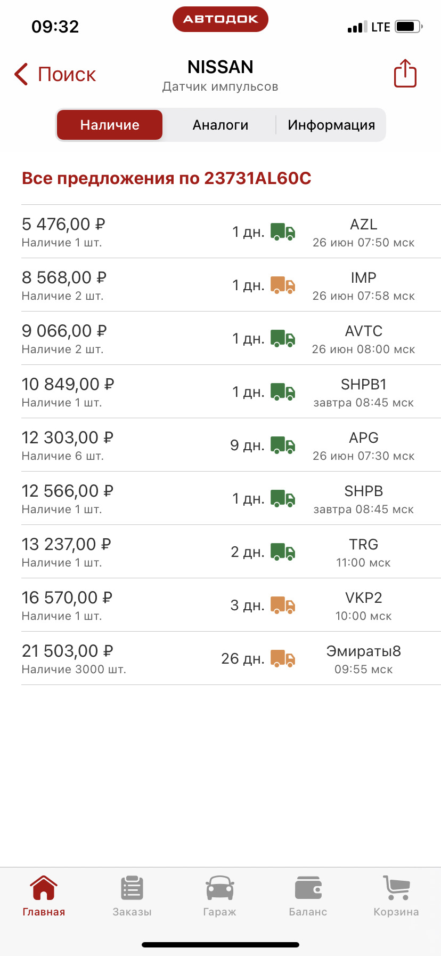Tap green truck icon in AZL row
This screenshot has width=441, height=956.
[283, 232]
